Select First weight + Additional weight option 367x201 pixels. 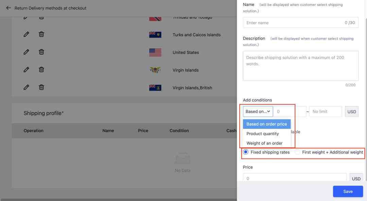(297, 152)
